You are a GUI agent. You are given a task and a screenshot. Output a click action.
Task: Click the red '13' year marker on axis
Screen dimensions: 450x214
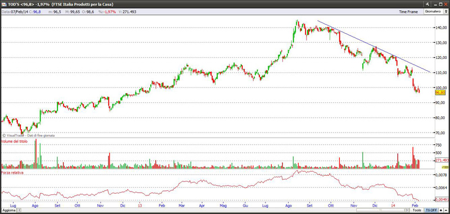click(x=140, y=206)
